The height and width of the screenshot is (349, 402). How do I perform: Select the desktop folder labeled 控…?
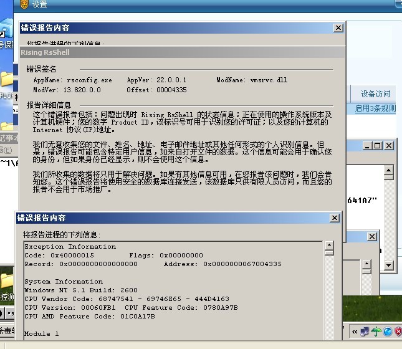click(x=7, y=280)
